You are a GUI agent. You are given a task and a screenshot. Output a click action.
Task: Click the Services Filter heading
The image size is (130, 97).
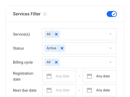[27, 14]
